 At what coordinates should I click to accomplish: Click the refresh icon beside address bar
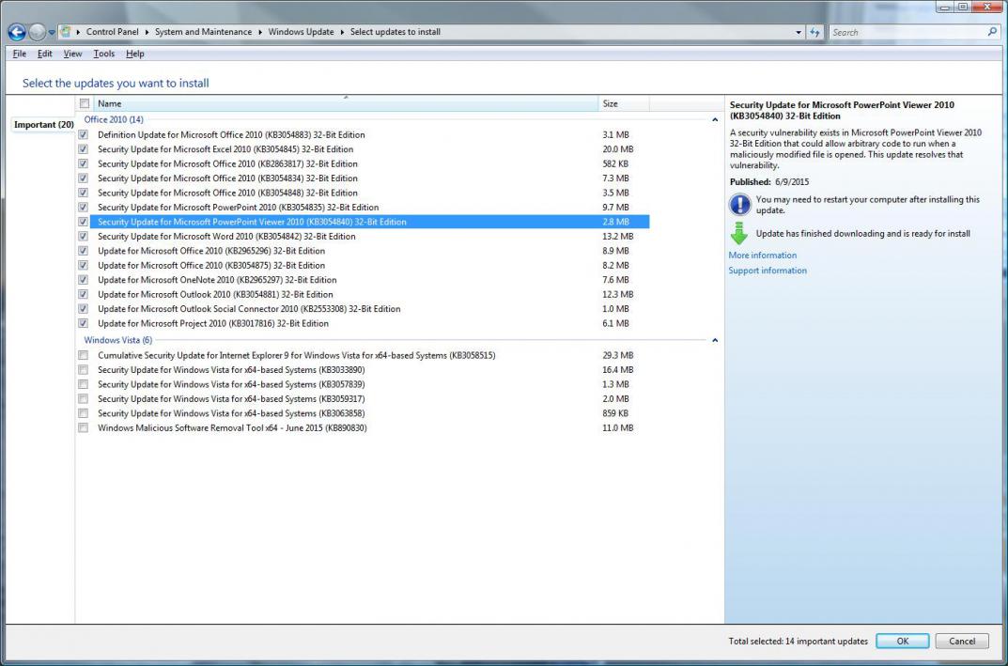pos(814,32)
